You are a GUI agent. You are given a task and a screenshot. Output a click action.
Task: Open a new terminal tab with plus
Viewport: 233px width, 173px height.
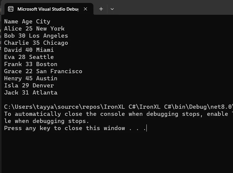click(x=101, y=9)
